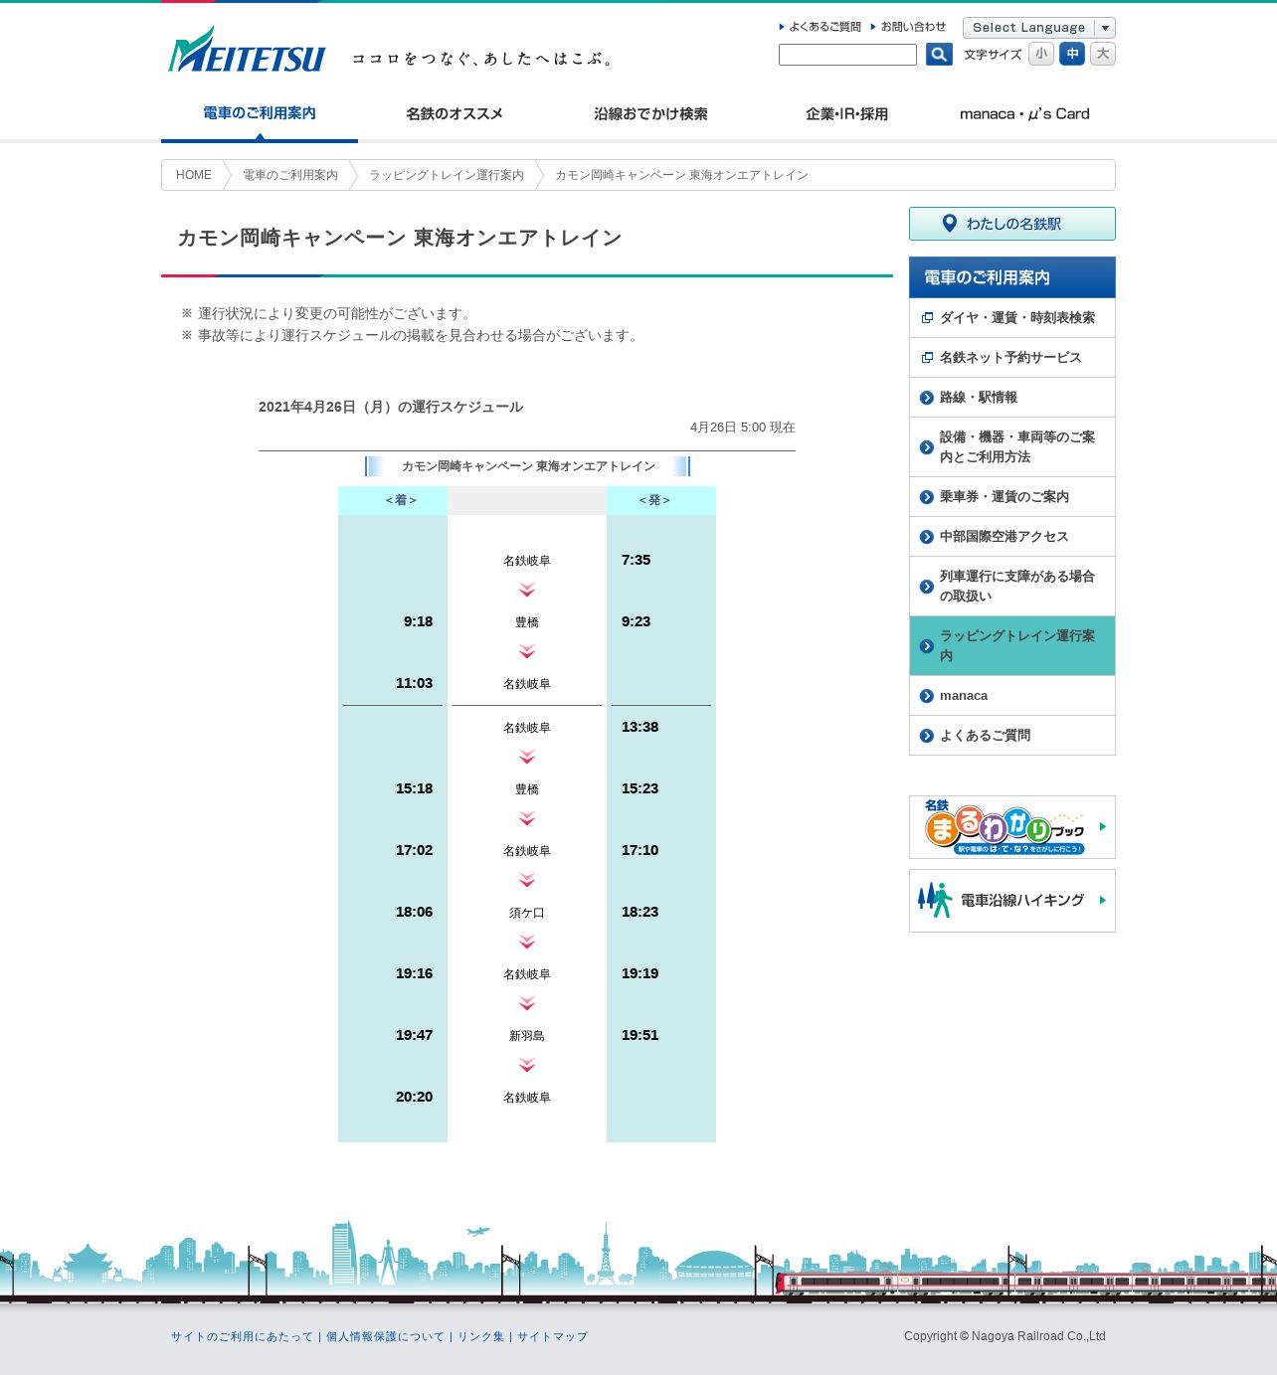Open 名鉄のオススメ navigation tab
Image resolution: width=1277 pixels, height=1375 pixels.
[x=455, y=114]
